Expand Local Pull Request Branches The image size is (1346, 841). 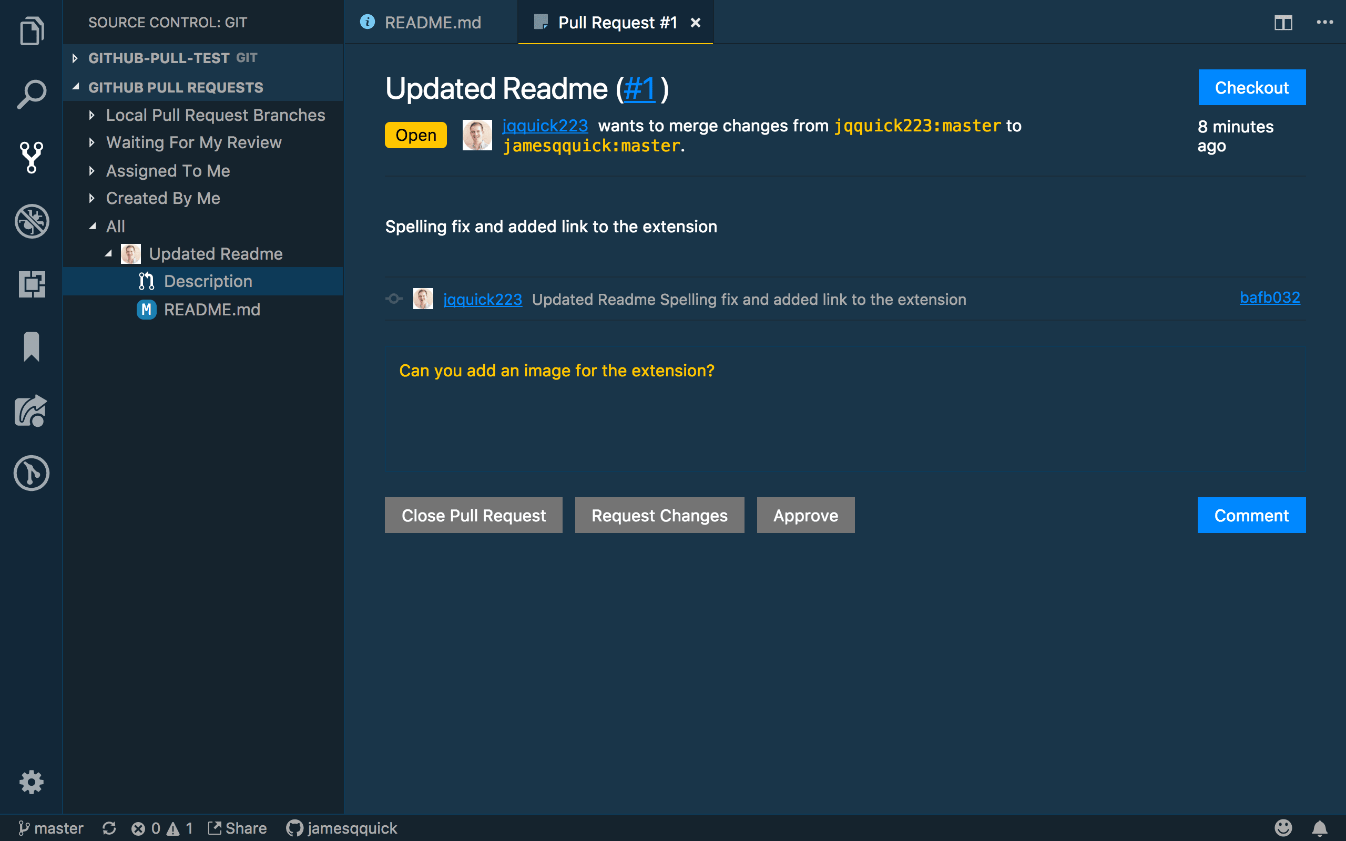(x=92, y=115)
